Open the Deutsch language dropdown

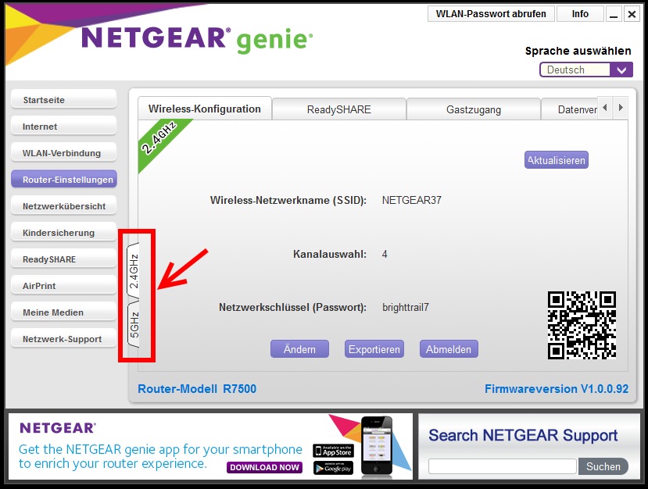tap(586, 70)
